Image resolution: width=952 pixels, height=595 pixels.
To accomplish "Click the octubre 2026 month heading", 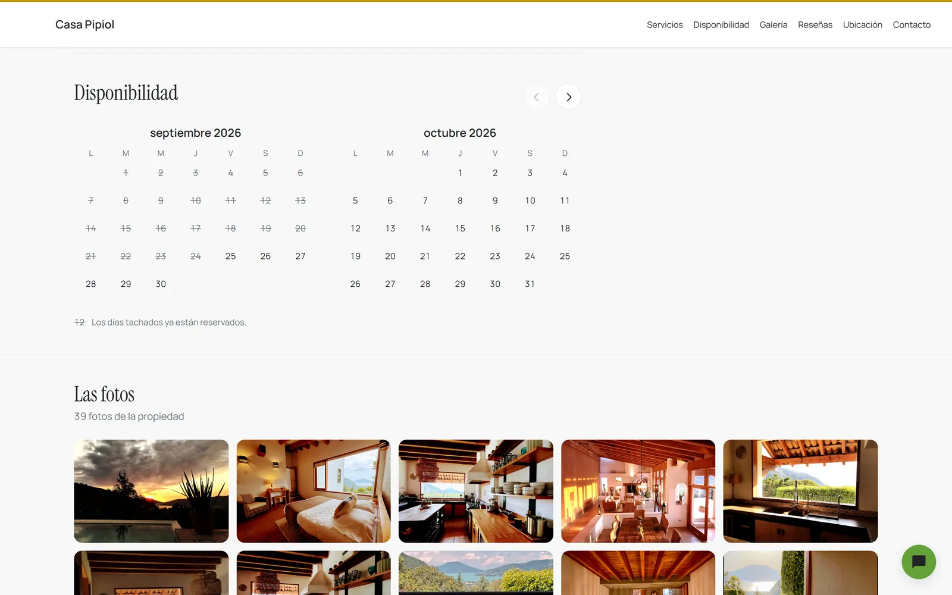I will [x=460, y=133].
